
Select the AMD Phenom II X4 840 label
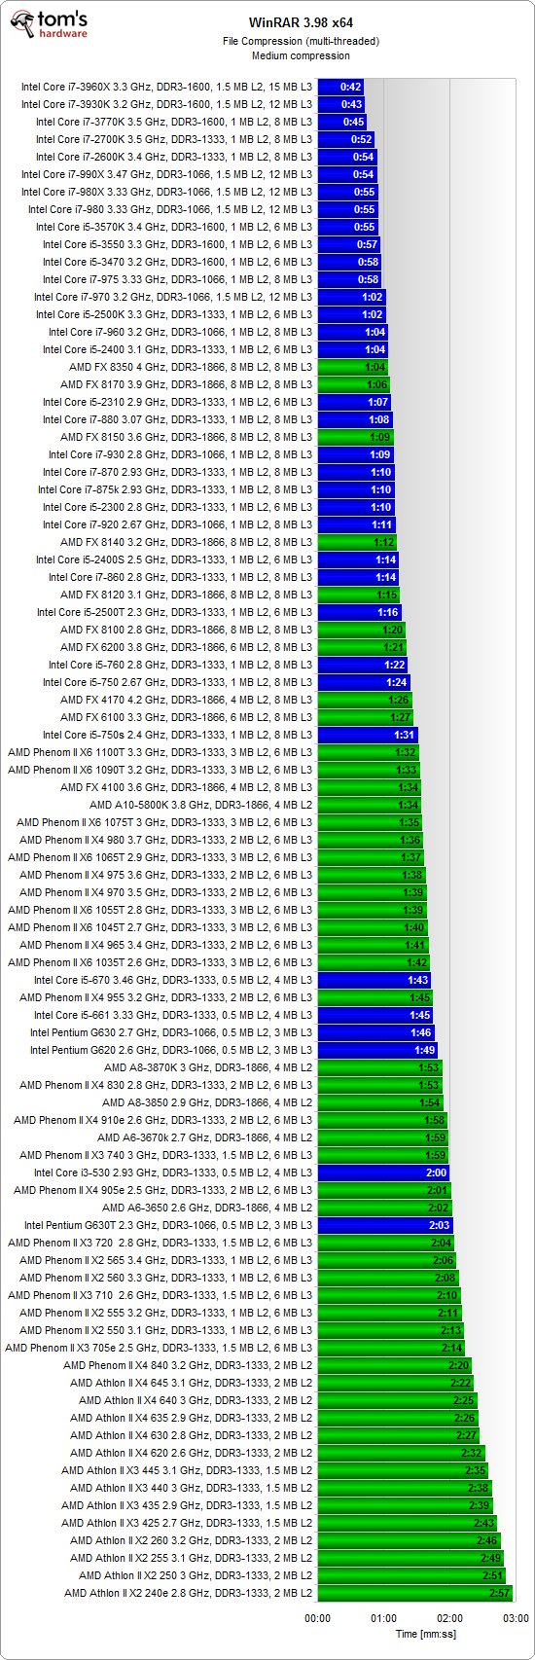point(189,1365)
